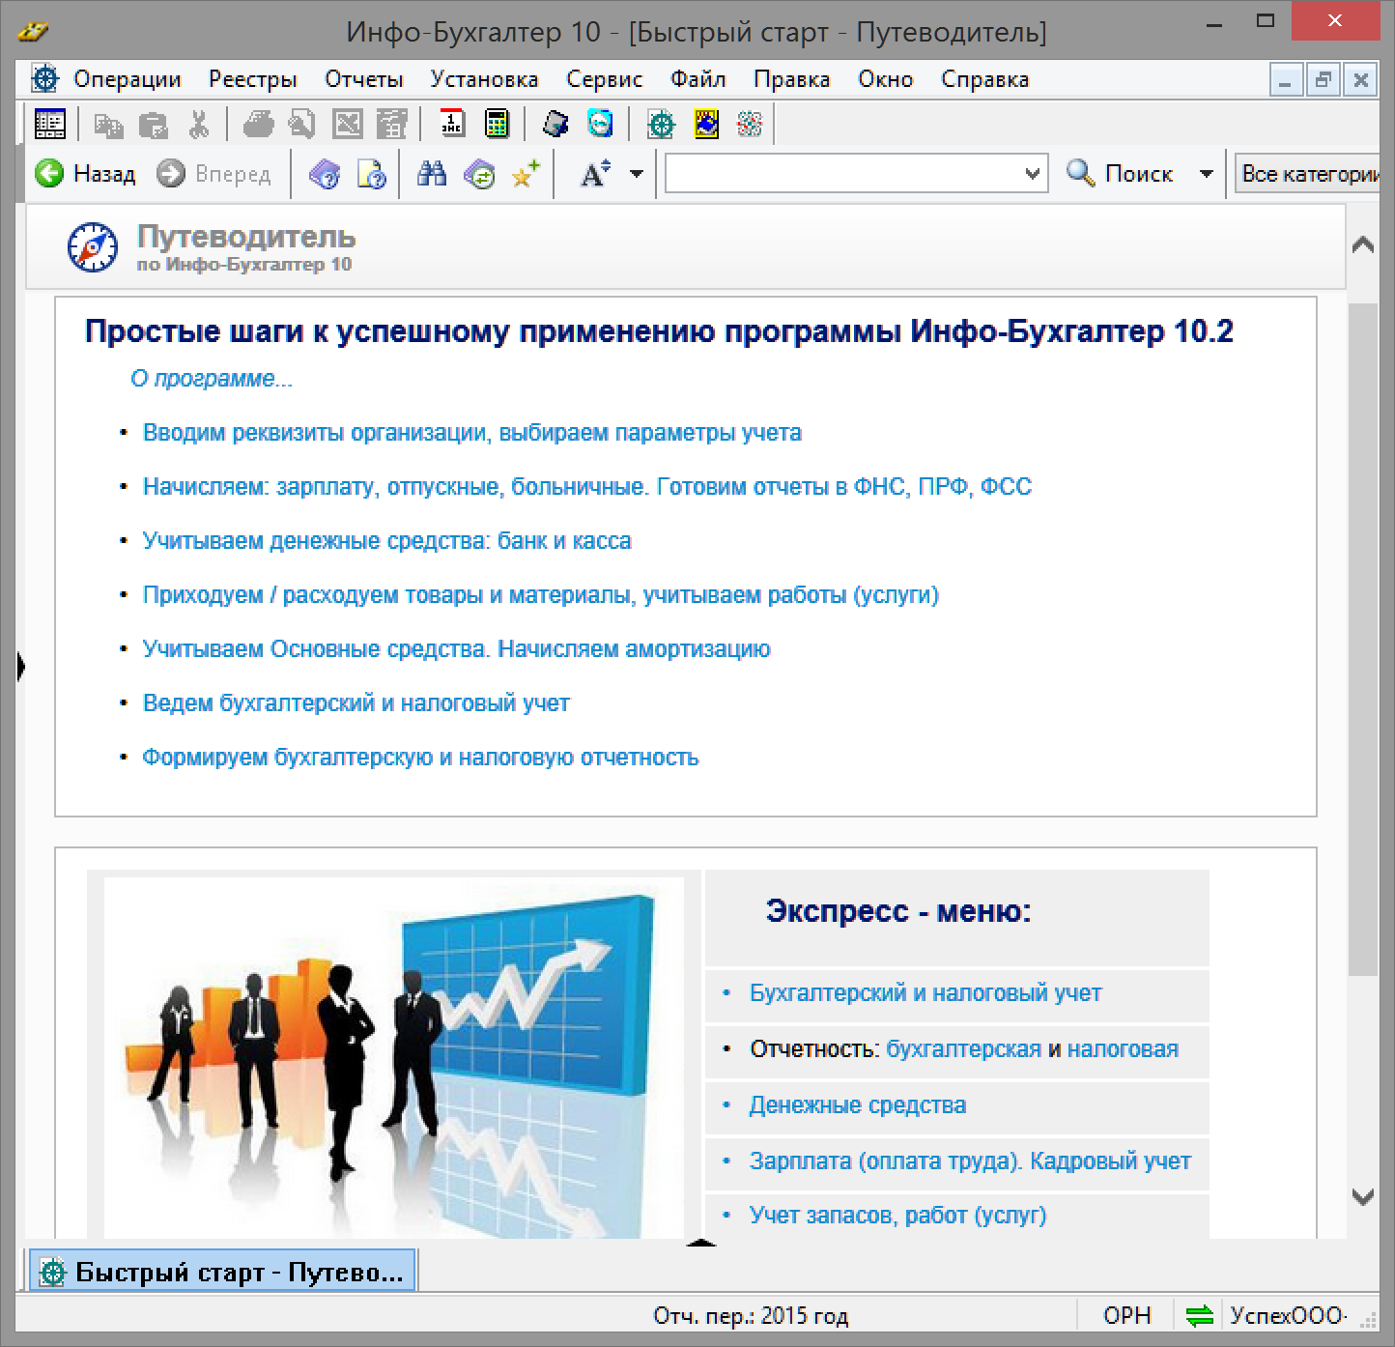Open Денежные средства express link
Screen dimensions: 1395x1347
coord(858,1105)
